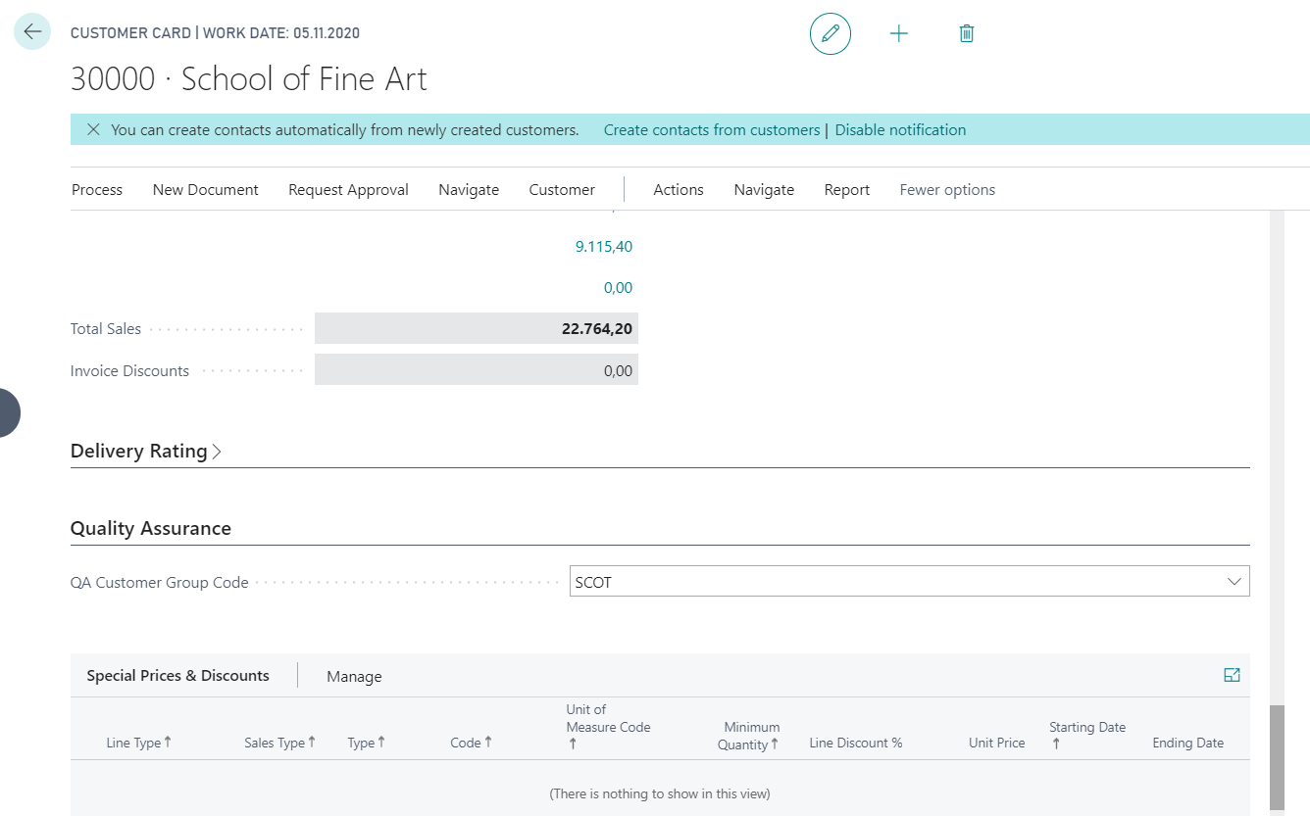Viewport: 1310px width, 816px height.
Task: Open Request Approval menu
Action: (348, 190)
